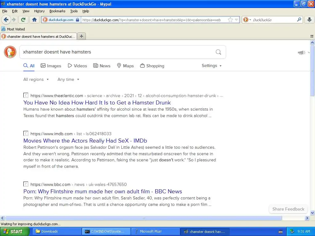Open the Windows start button
The height and width of the screenshot is (236, 315).
[x=14, y=231]
